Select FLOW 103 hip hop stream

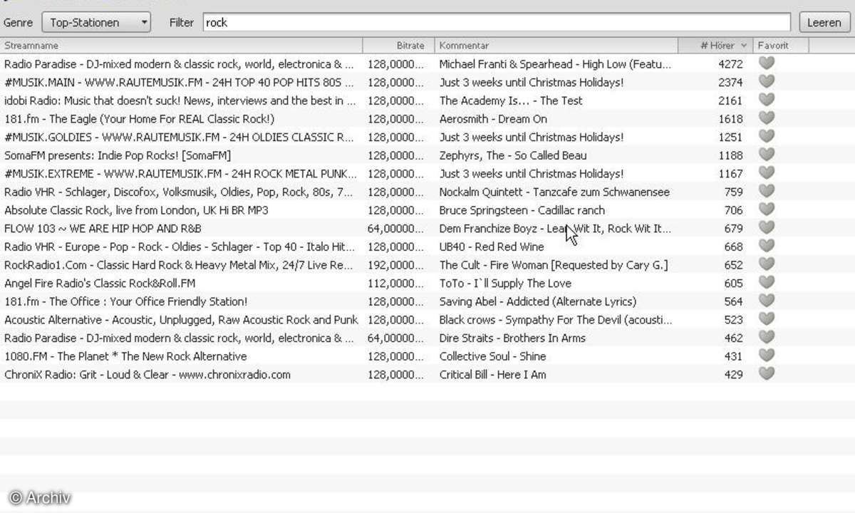(103, 228)
